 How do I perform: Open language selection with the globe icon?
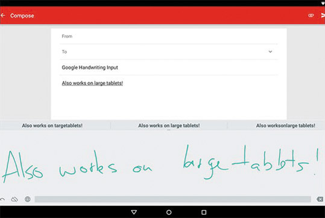tap(28, 199)
